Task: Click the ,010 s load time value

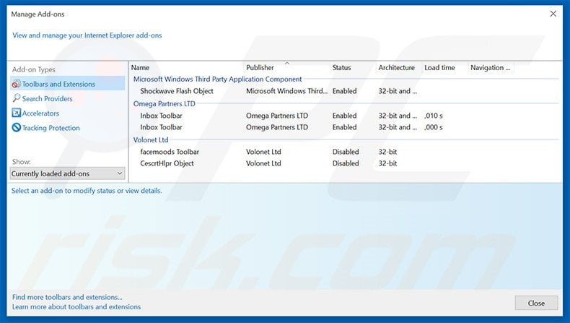Action: click(x=434, y=116)
